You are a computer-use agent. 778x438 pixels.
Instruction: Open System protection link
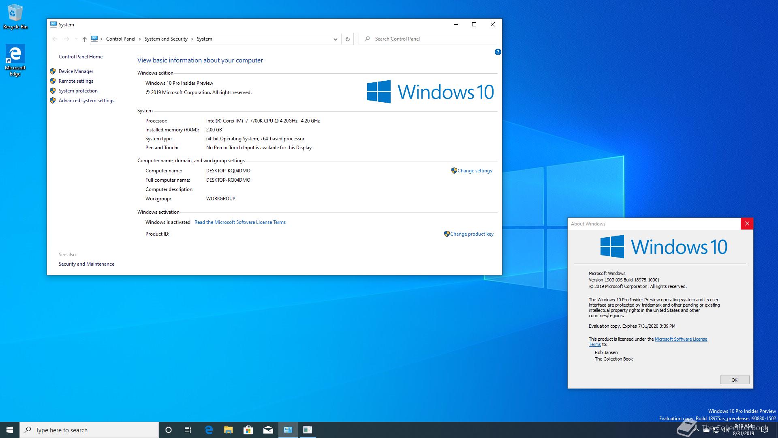point(78,91)
